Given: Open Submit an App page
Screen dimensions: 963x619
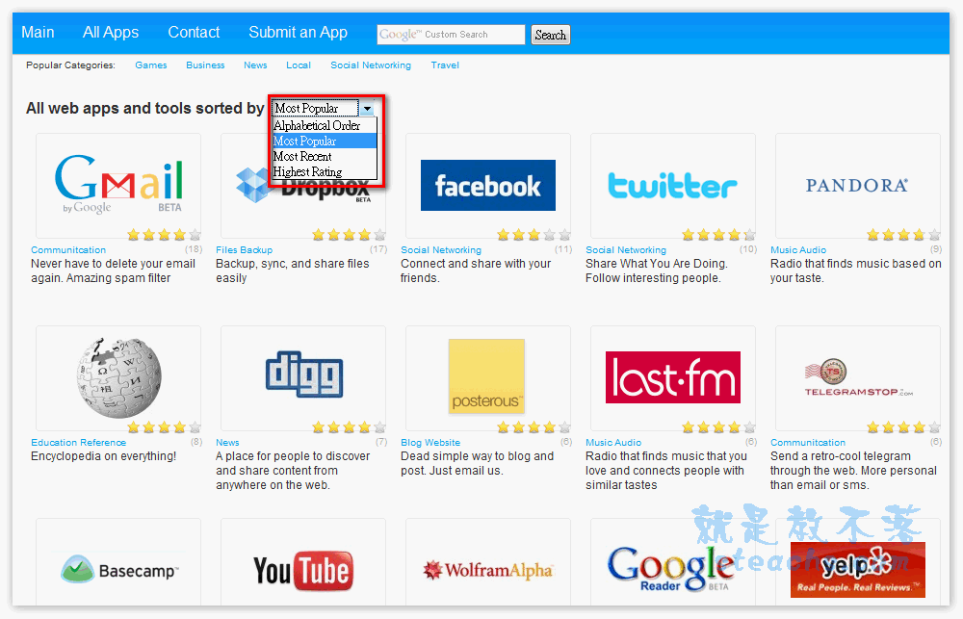Looking at the screenshot, I should click(298, 33).
